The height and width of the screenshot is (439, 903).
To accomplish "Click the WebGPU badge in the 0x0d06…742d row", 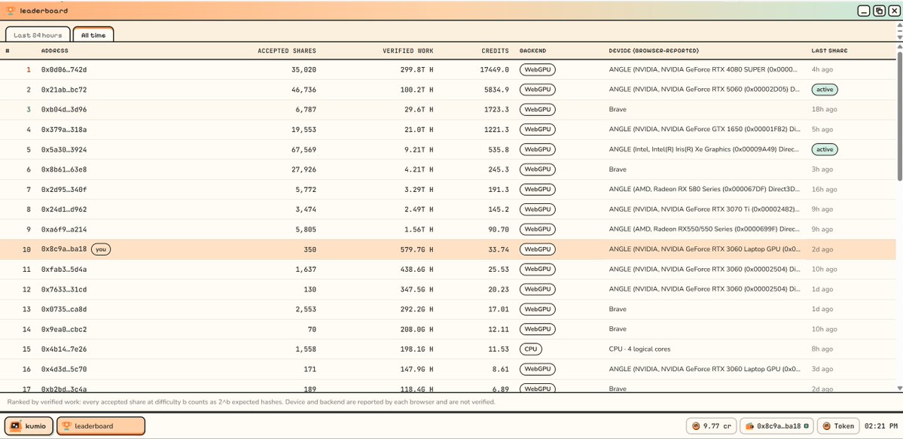I will (x=537, y=70).
